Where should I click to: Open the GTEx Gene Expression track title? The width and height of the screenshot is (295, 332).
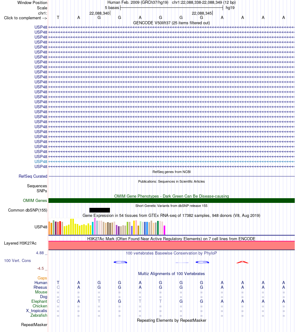[x=171, y=216]
